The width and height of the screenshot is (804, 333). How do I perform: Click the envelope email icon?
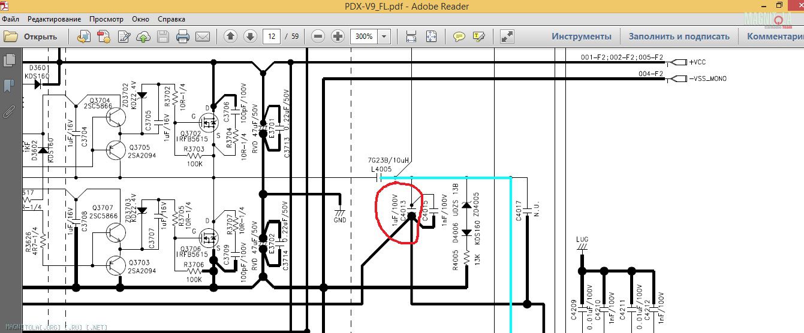coord(202,37)
